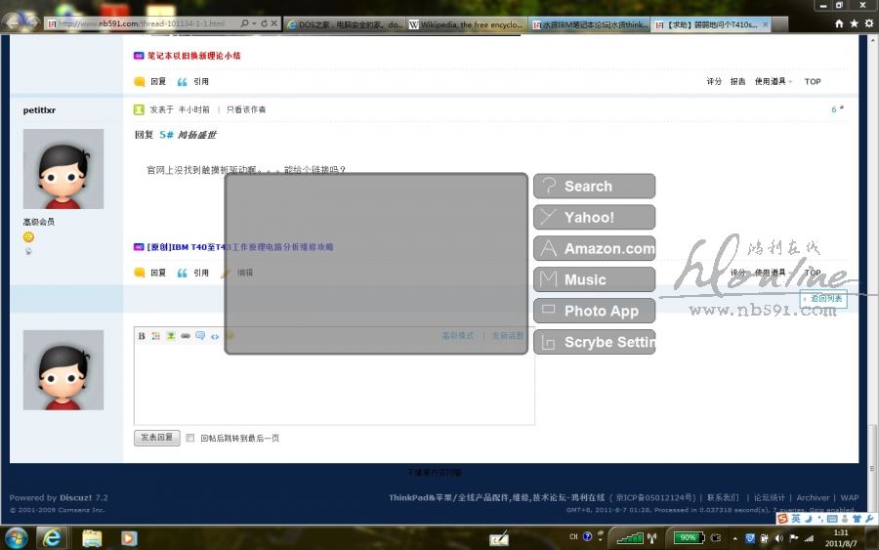Check the jump to last page checkbox
Viewport: 879px width, 550px height.
[x=190, y=439]
